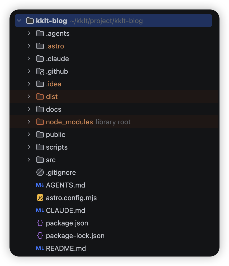Click the .github folder icon with GitHub badge

click(40, 71)
